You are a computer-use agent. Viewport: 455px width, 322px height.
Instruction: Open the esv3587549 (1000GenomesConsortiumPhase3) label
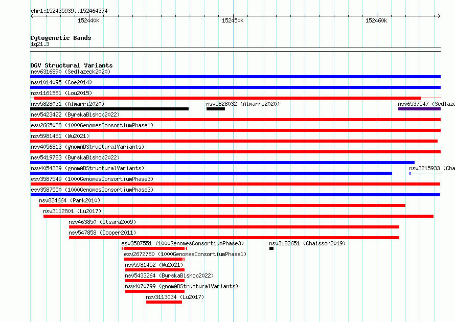92,179
